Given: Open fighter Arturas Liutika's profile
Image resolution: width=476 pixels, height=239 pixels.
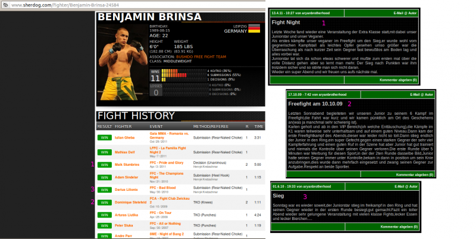Looking at the screenshot, I should point(126,215).
